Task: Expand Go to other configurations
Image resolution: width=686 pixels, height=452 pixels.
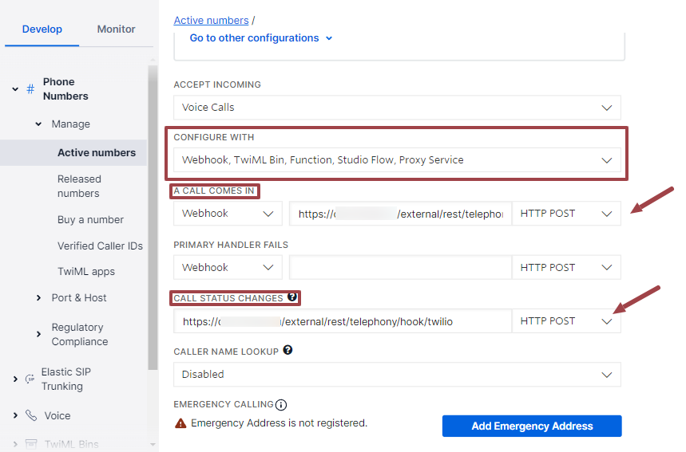Action: tap(261, 38)
